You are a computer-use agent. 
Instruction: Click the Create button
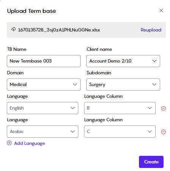(x=151, y=162)
